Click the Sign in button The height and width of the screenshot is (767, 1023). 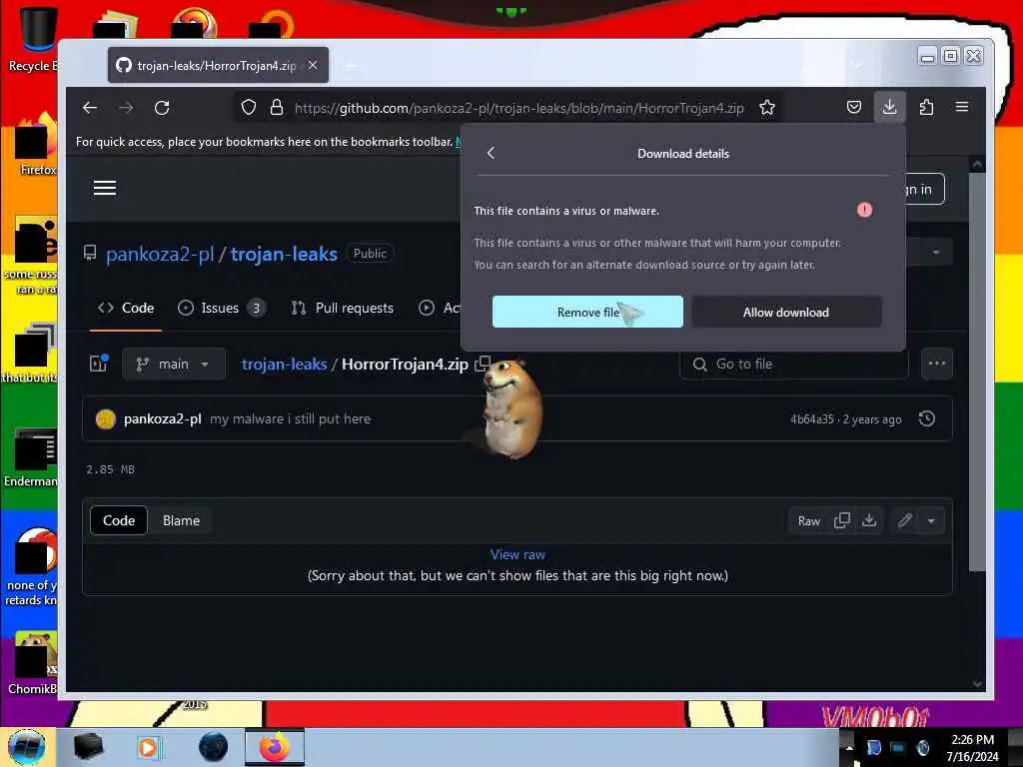point(923,189)
